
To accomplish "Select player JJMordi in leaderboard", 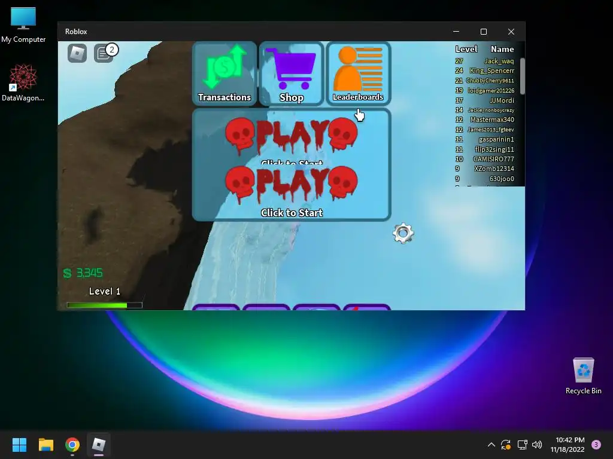I will (x=485, y=100).
